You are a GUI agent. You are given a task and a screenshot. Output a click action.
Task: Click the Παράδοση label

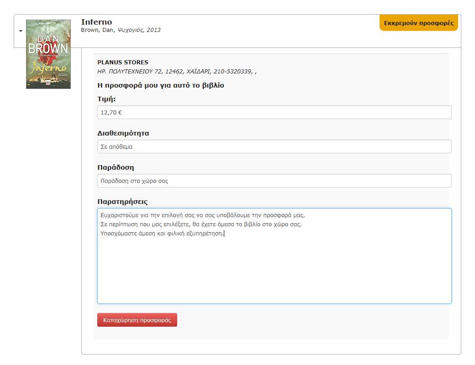point(116,167)
